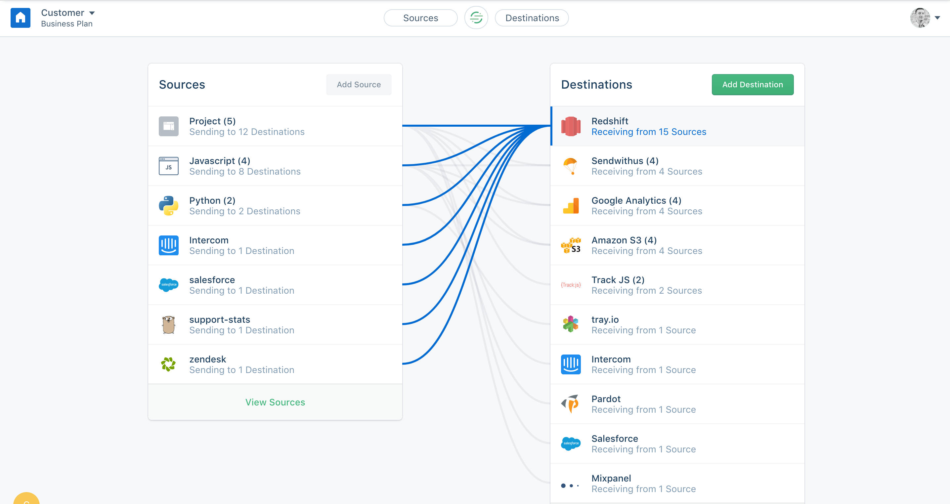Click Receiving from 15 Sources link
Viewport: 950px width, 504px height.
(649, 132)
